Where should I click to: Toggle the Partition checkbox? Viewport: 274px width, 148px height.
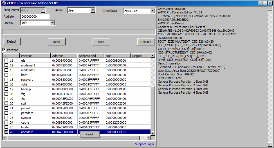pyautogui.click(x=4, y=50)
